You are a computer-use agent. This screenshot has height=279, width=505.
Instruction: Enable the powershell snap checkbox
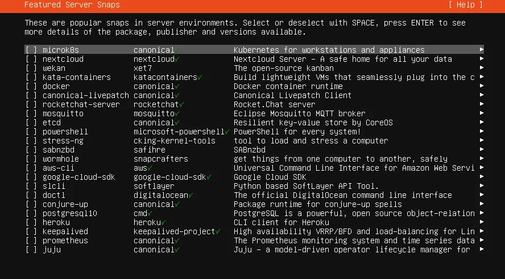[x=31, y=132]
